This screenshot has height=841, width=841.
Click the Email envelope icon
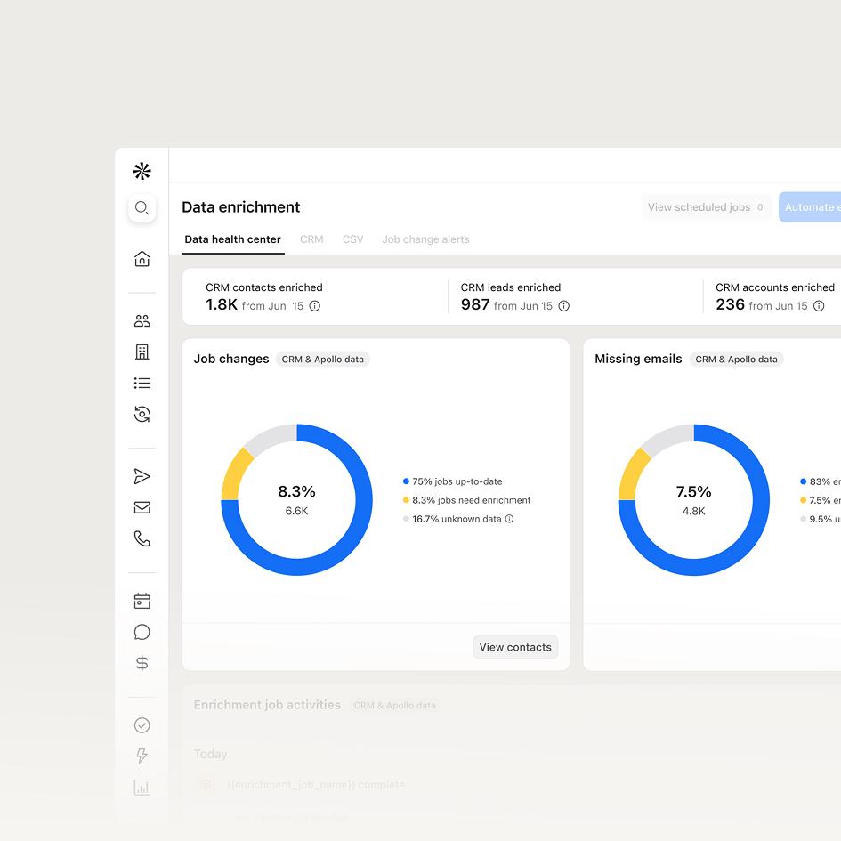(142, 507)
